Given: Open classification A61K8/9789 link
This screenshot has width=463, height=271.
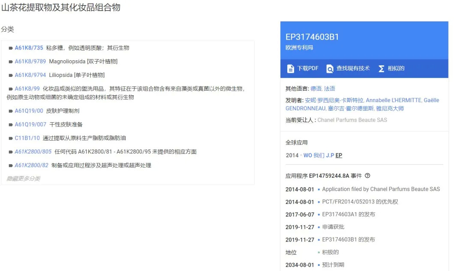Looking at the screenshot, I should [30, 61].
